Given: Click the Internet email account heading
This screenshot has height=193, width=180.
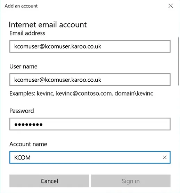Looking at the screenshot, I should 48,25.
